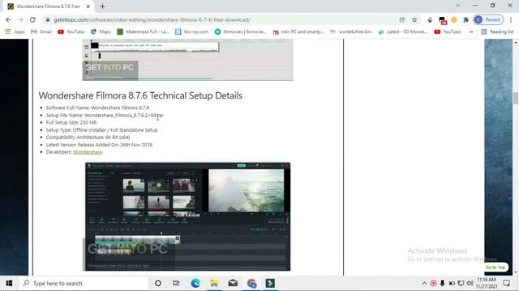Open the Maps bookmark
519x291 pixels.
(x=101, y=32)
